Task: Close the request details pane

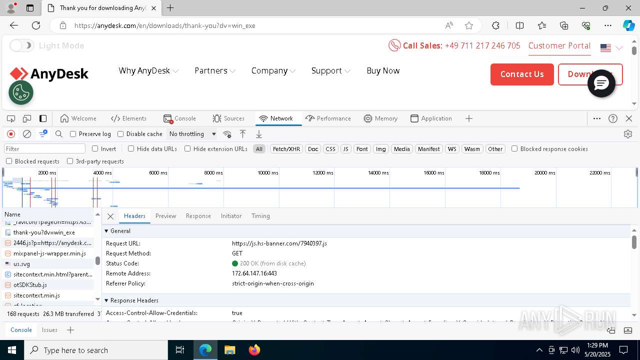Action: (x=110, y=216)
